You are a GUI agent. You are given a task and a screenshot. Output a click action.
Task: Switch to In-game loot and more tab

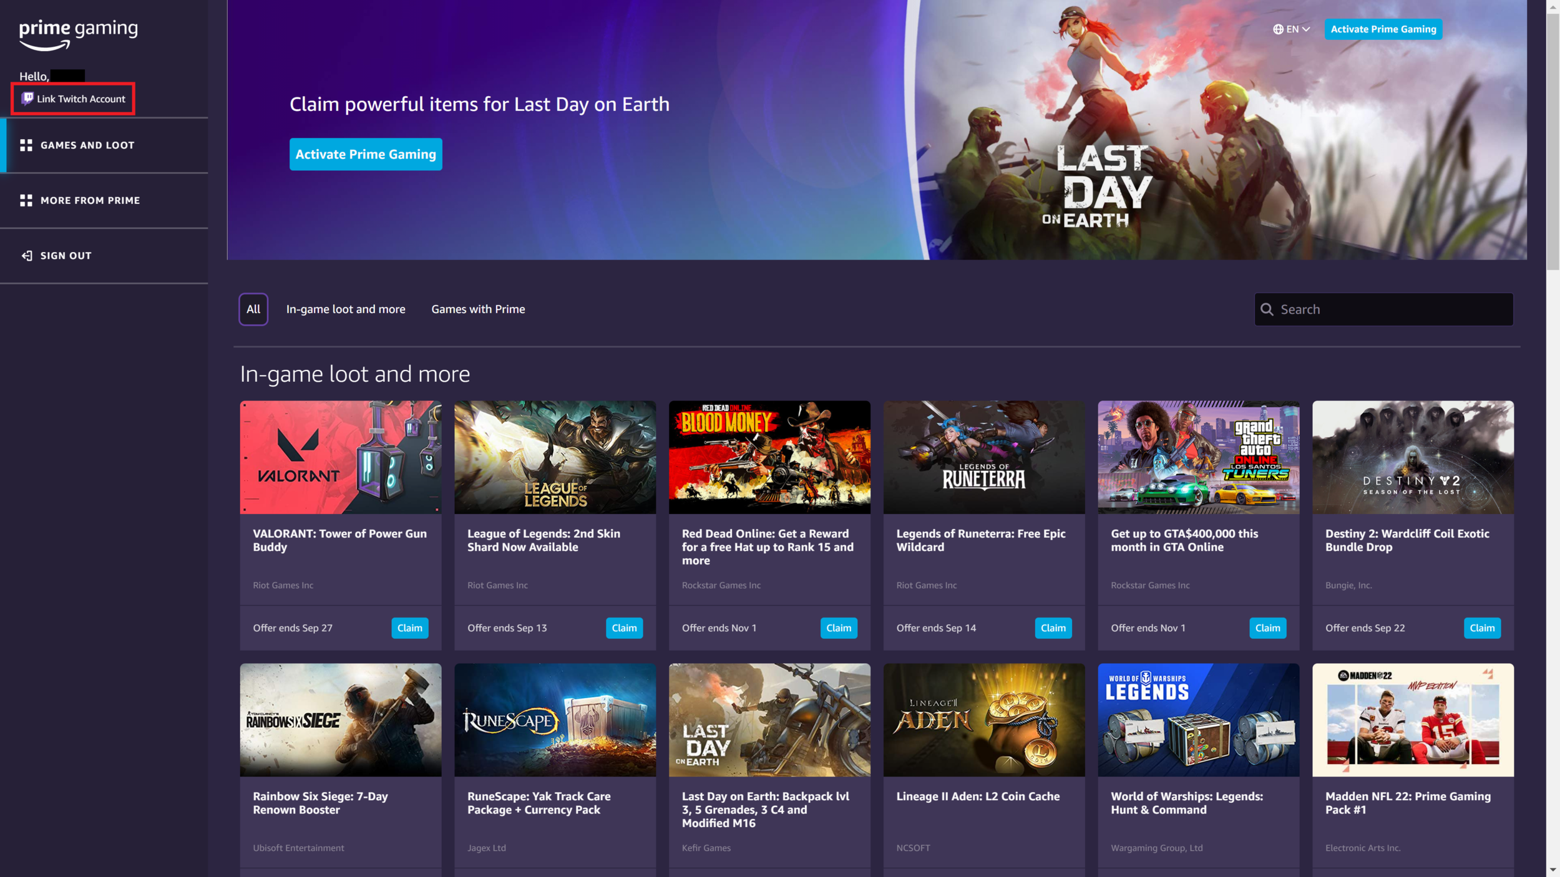click(x=346, y=309)
